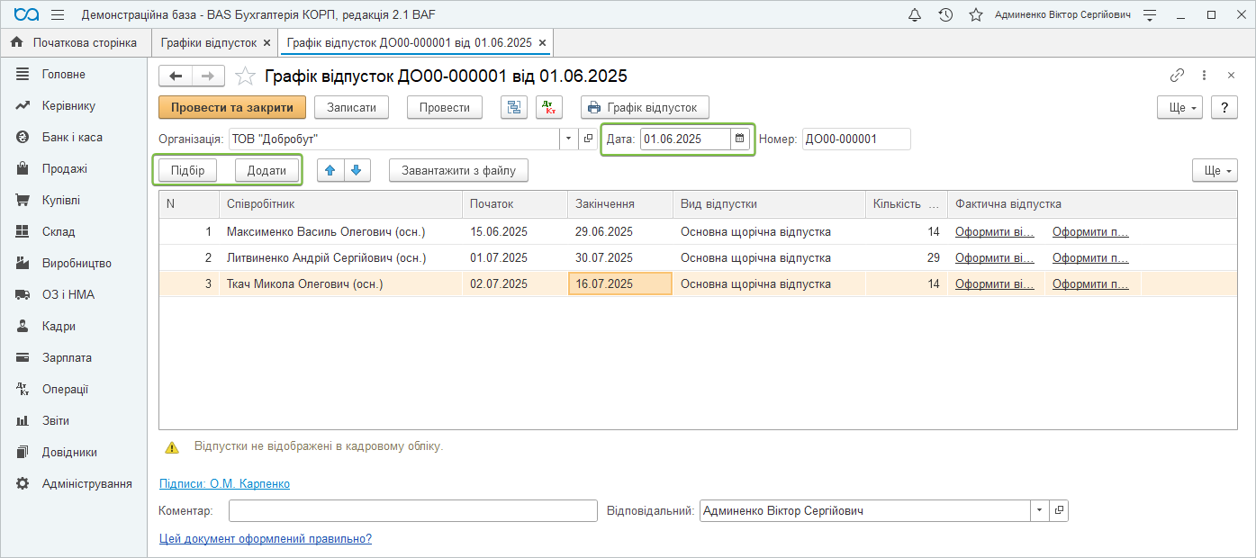Click the notifications bell icon
This screenshot has height=558, width=1256.
pyautogui.click(x=915, y=15)
